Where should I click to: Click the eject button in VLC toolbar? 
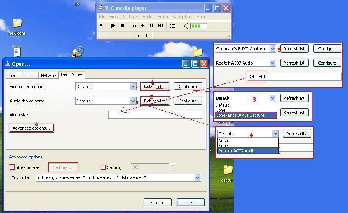click(101, 26)
